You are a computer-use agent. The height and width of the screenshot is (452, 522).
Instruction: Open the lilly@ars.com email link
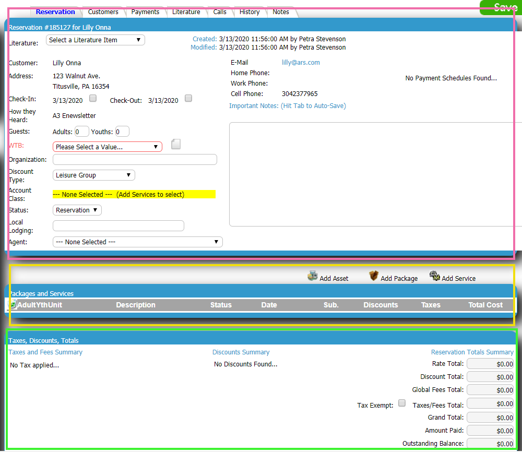click(301, 62)
